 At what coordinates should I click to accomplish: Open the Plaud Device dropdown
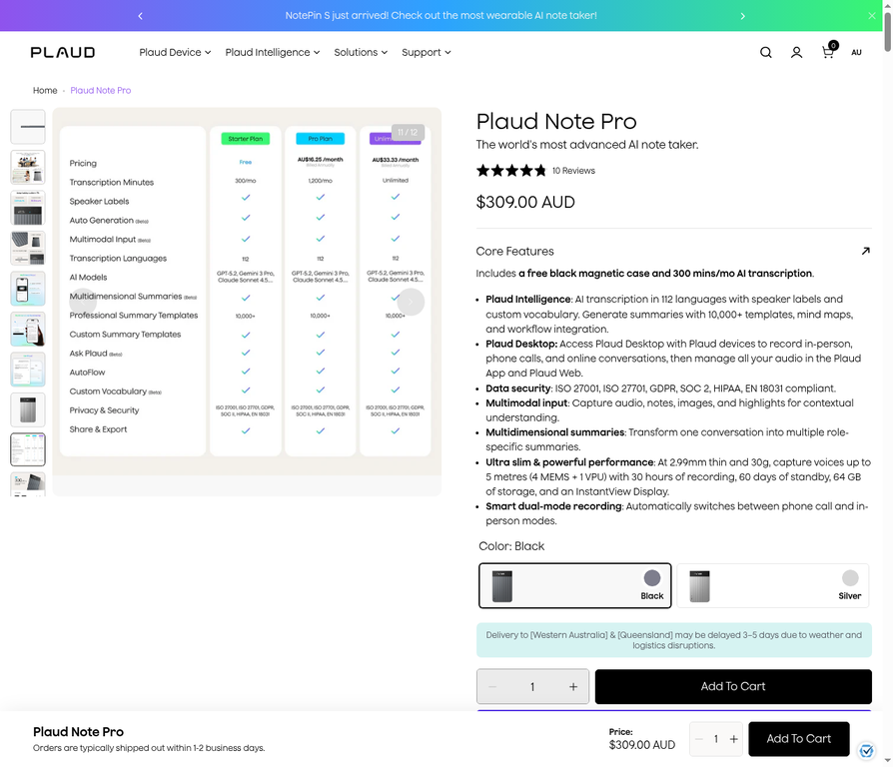point(174,52)
